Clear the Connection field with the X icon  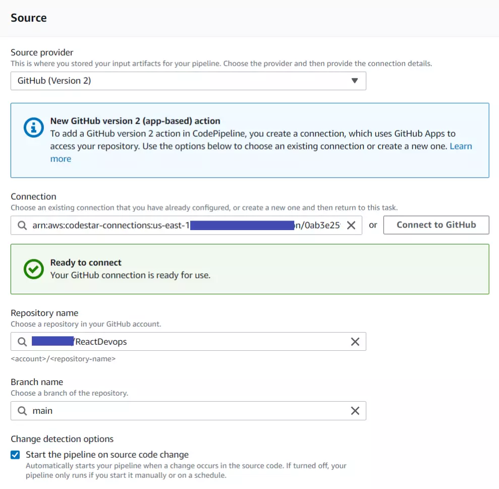click(x=351, y=226)
